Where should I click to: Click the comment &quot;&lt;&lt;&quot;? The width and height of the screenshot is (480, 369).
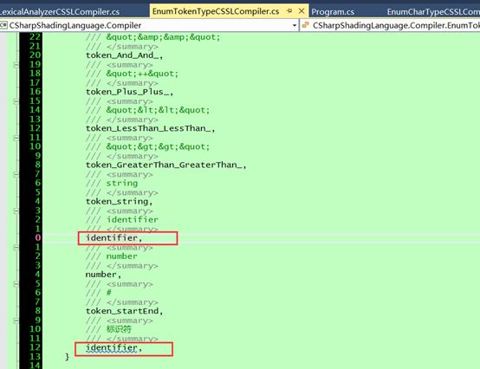[158, 110]
